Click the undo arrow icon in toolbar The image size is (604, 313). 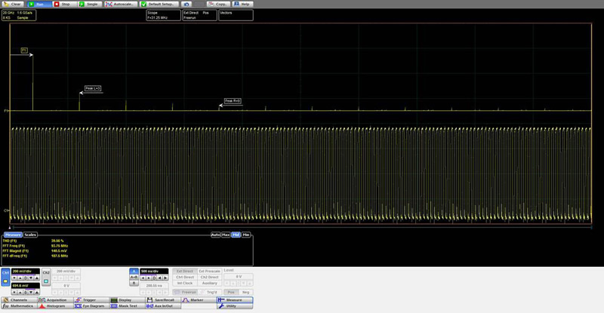tap(186, 4)
